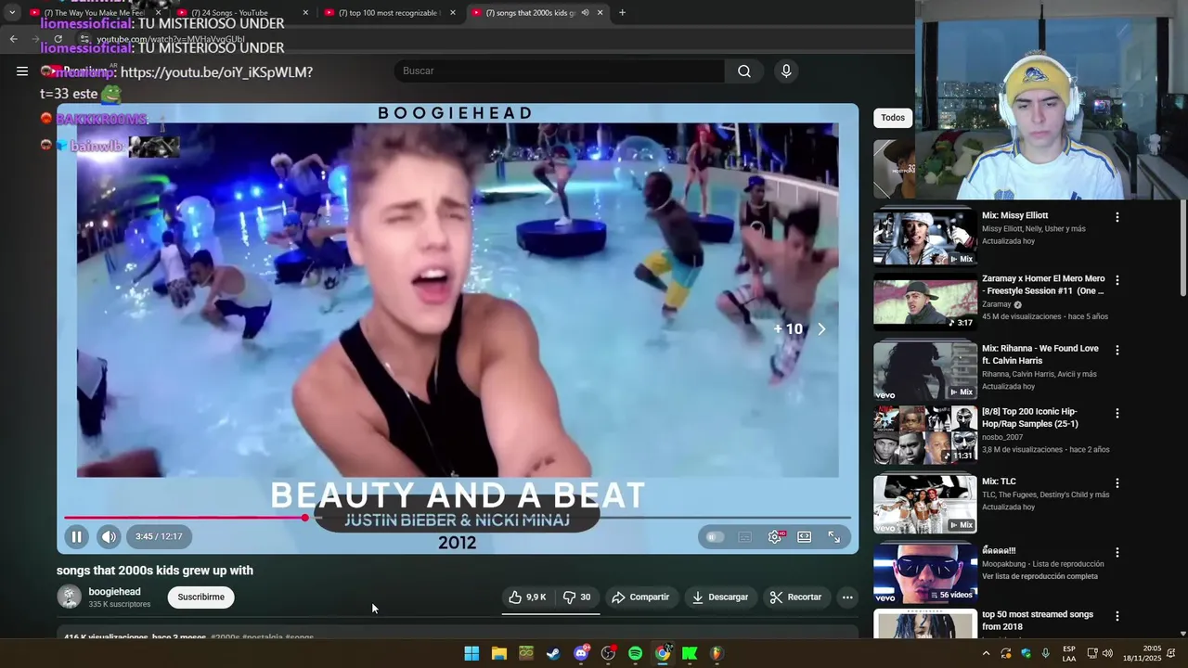Open a new browser tab
The width and height of the screenshot is (1188, 668).
coord(622,13)
